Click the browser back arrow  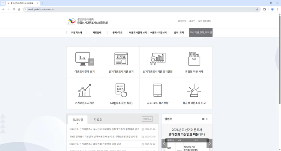pyautogui.click(x=3, y=9)
